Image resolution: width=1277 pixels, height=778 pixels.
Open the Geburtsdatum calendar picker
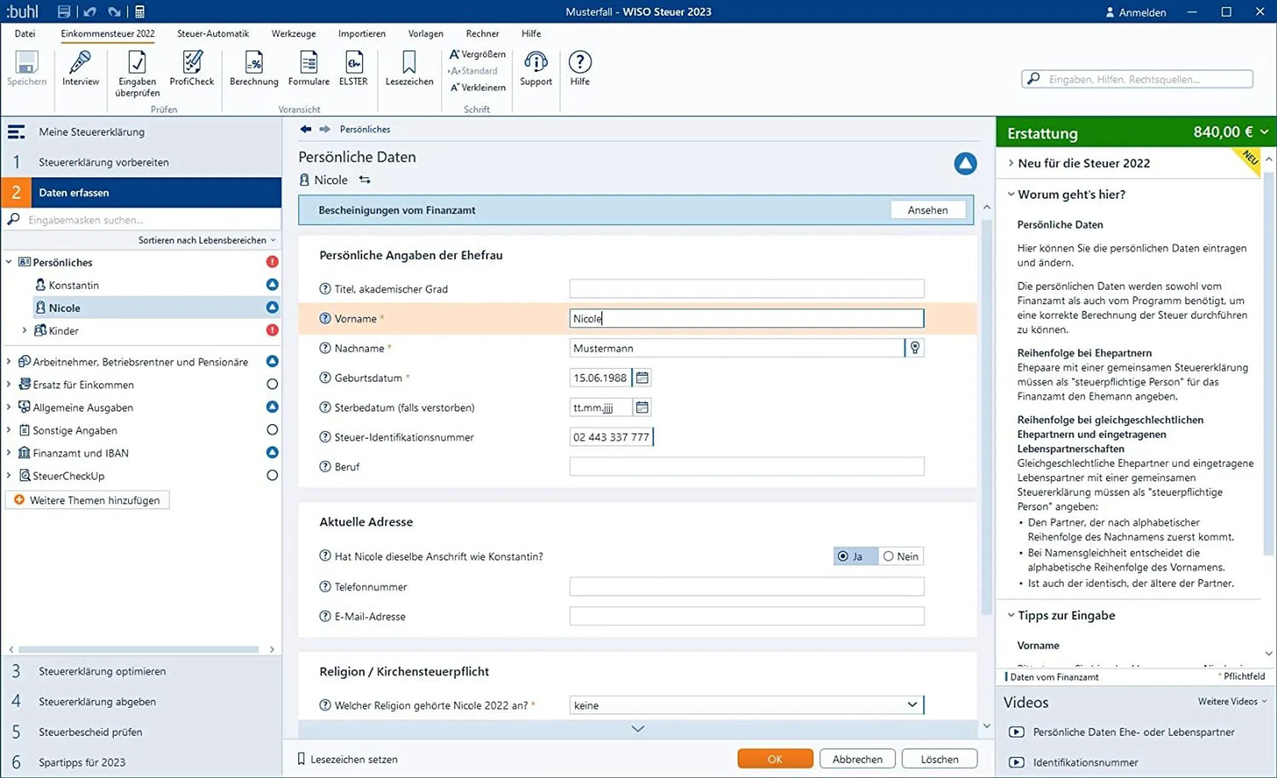pos(642,378)
